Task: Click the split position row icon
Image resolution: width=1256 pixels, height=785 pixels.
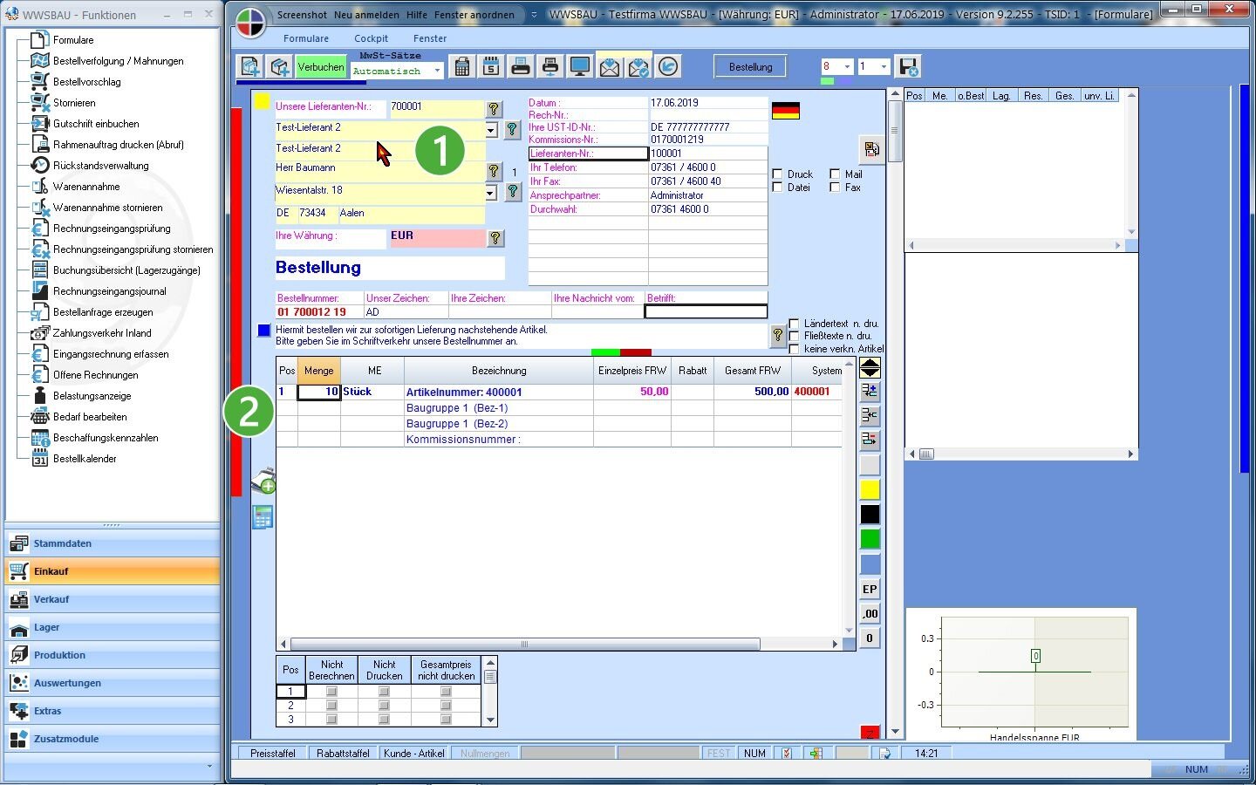Action: (870, 415)
